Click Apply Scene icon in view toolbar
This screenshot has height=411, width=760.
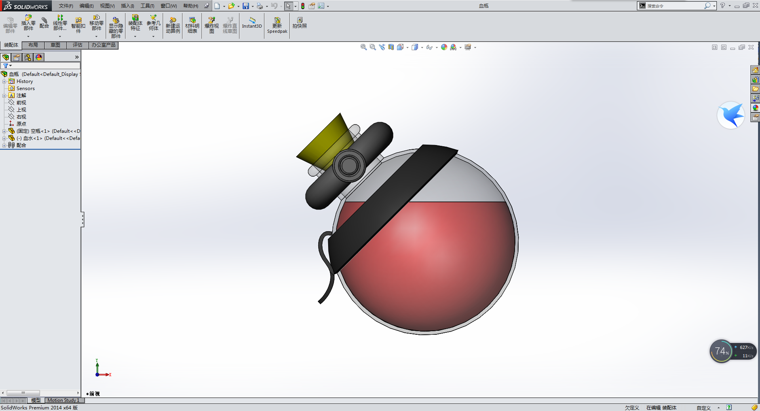pos(453,47)
